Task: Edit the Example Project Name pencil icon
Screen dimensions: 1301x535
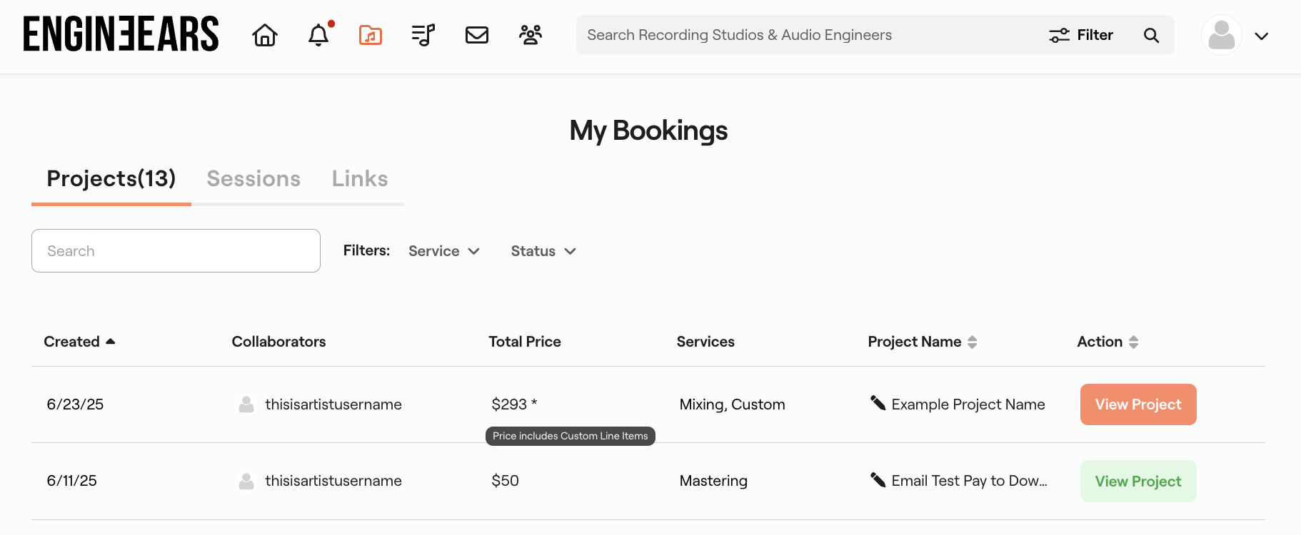Action: coord(878,403)
